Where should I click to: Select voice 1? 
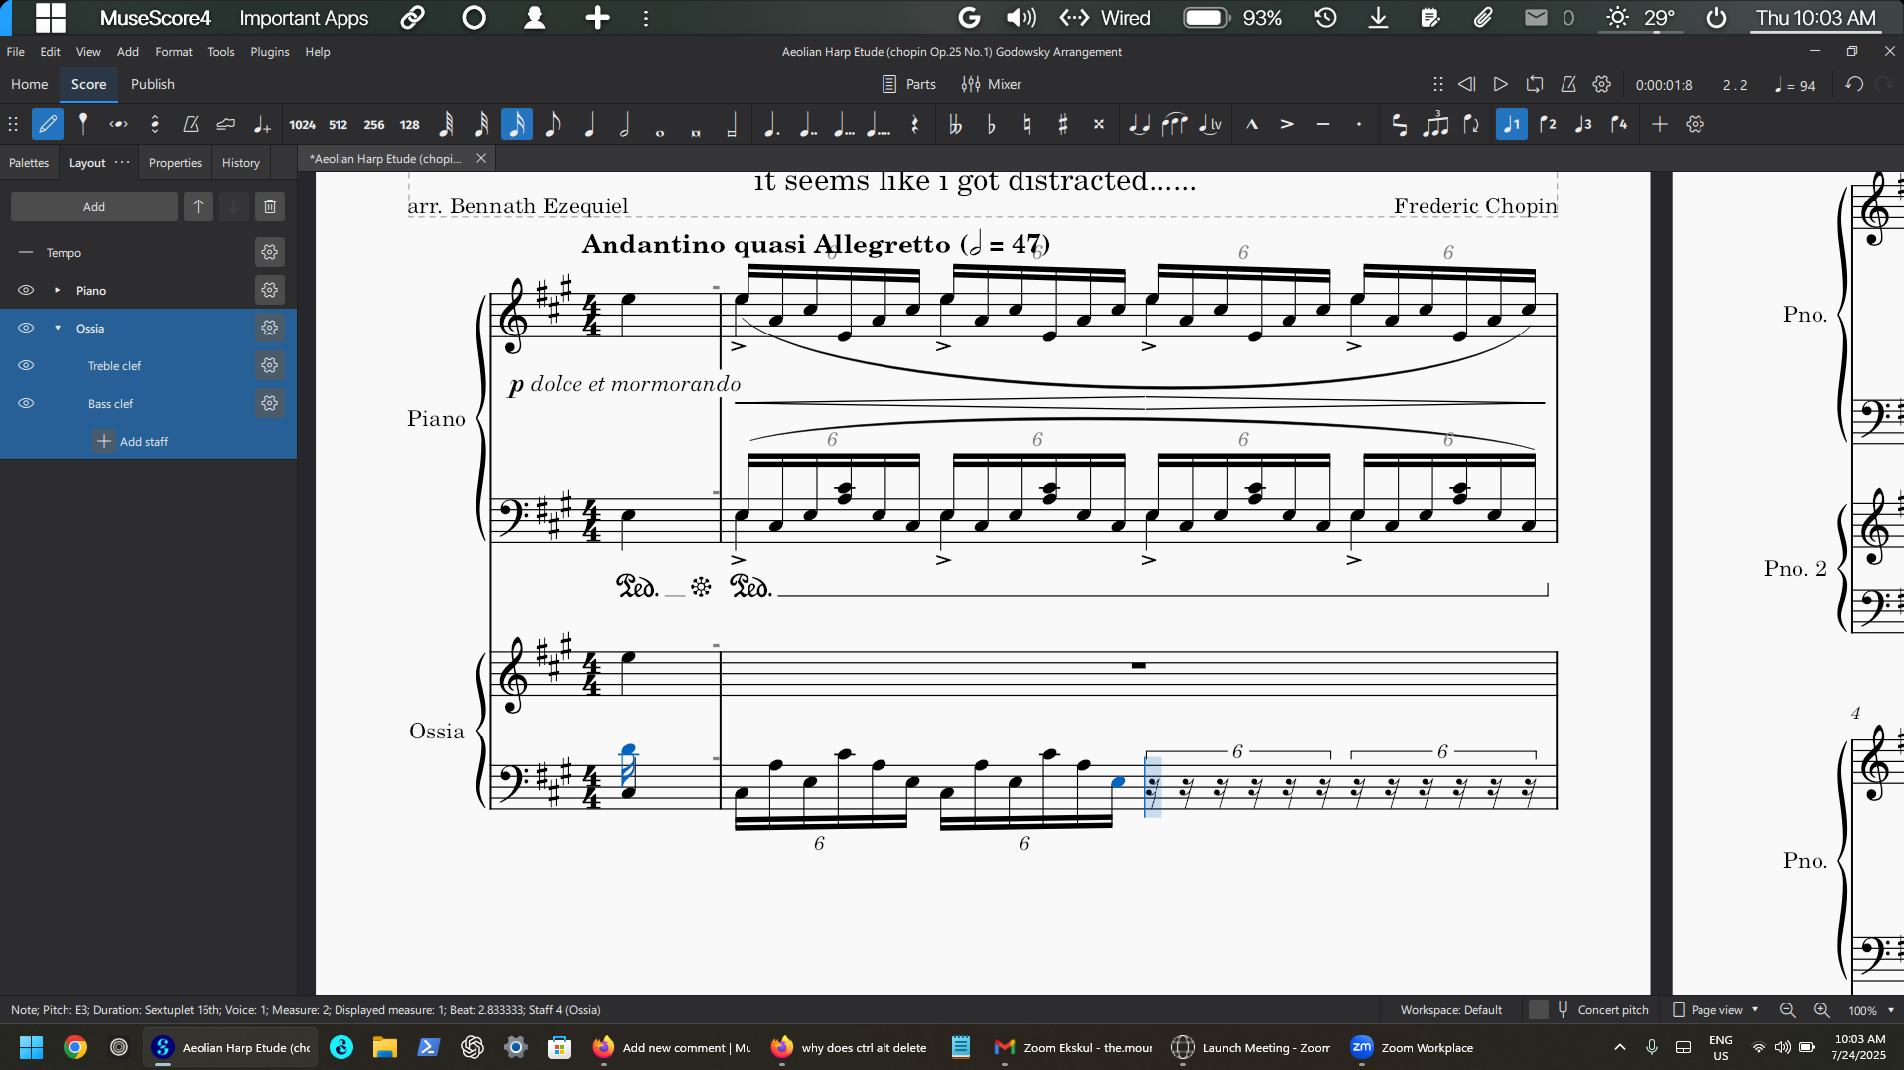pyautogui.click(x=1512, y=125)
